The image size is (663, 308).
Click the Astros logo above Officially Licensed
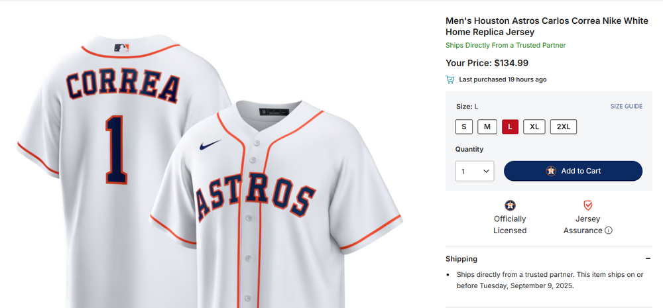click(x=510, y=205)
